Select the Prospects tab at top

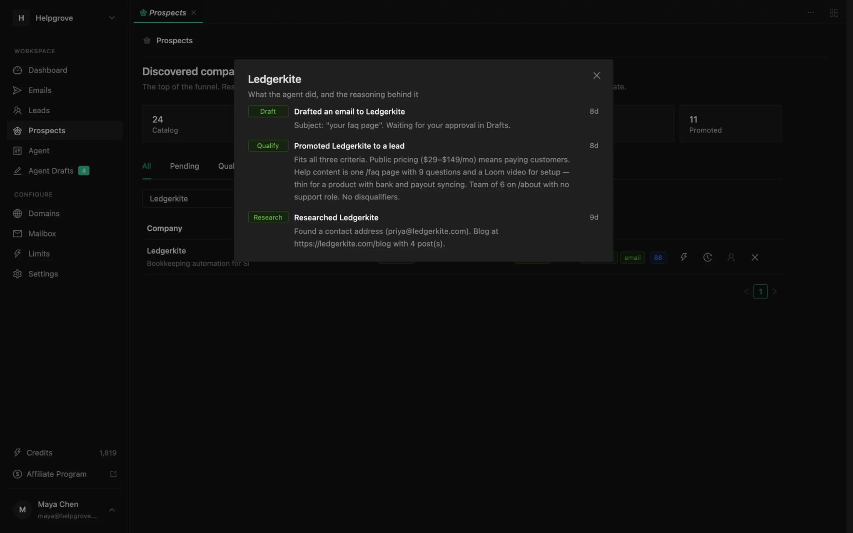pyautogui.click(x=168, y=12)
